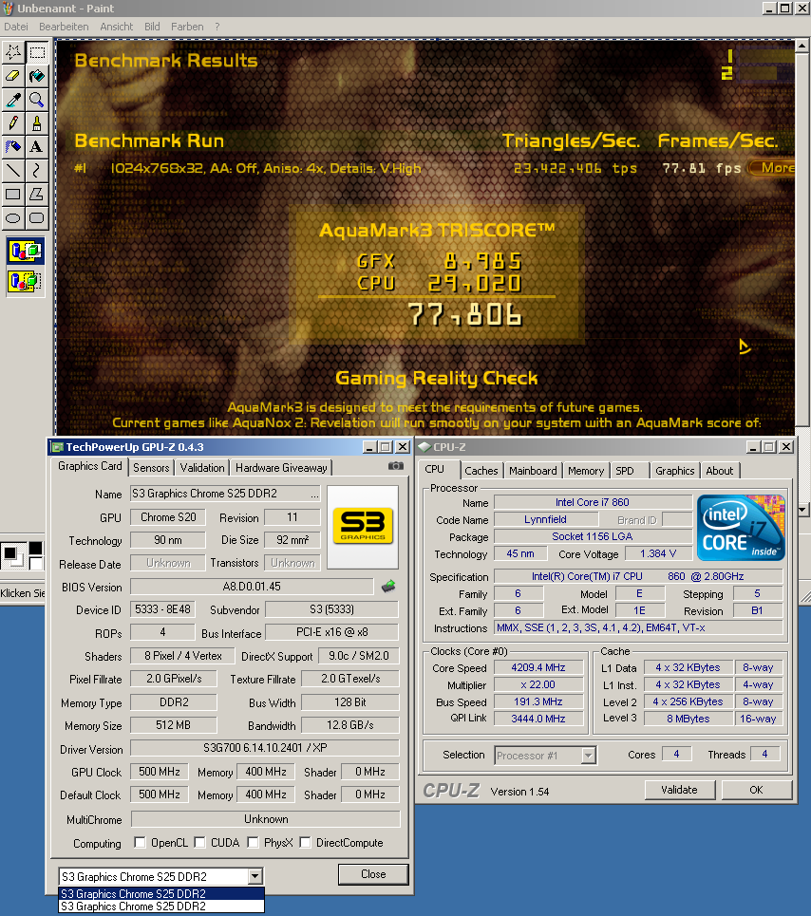The width and height of the screenshot is (811, 916).
Task: Choose the Fill With Color bucket tool
Action: tap(37, 76)
